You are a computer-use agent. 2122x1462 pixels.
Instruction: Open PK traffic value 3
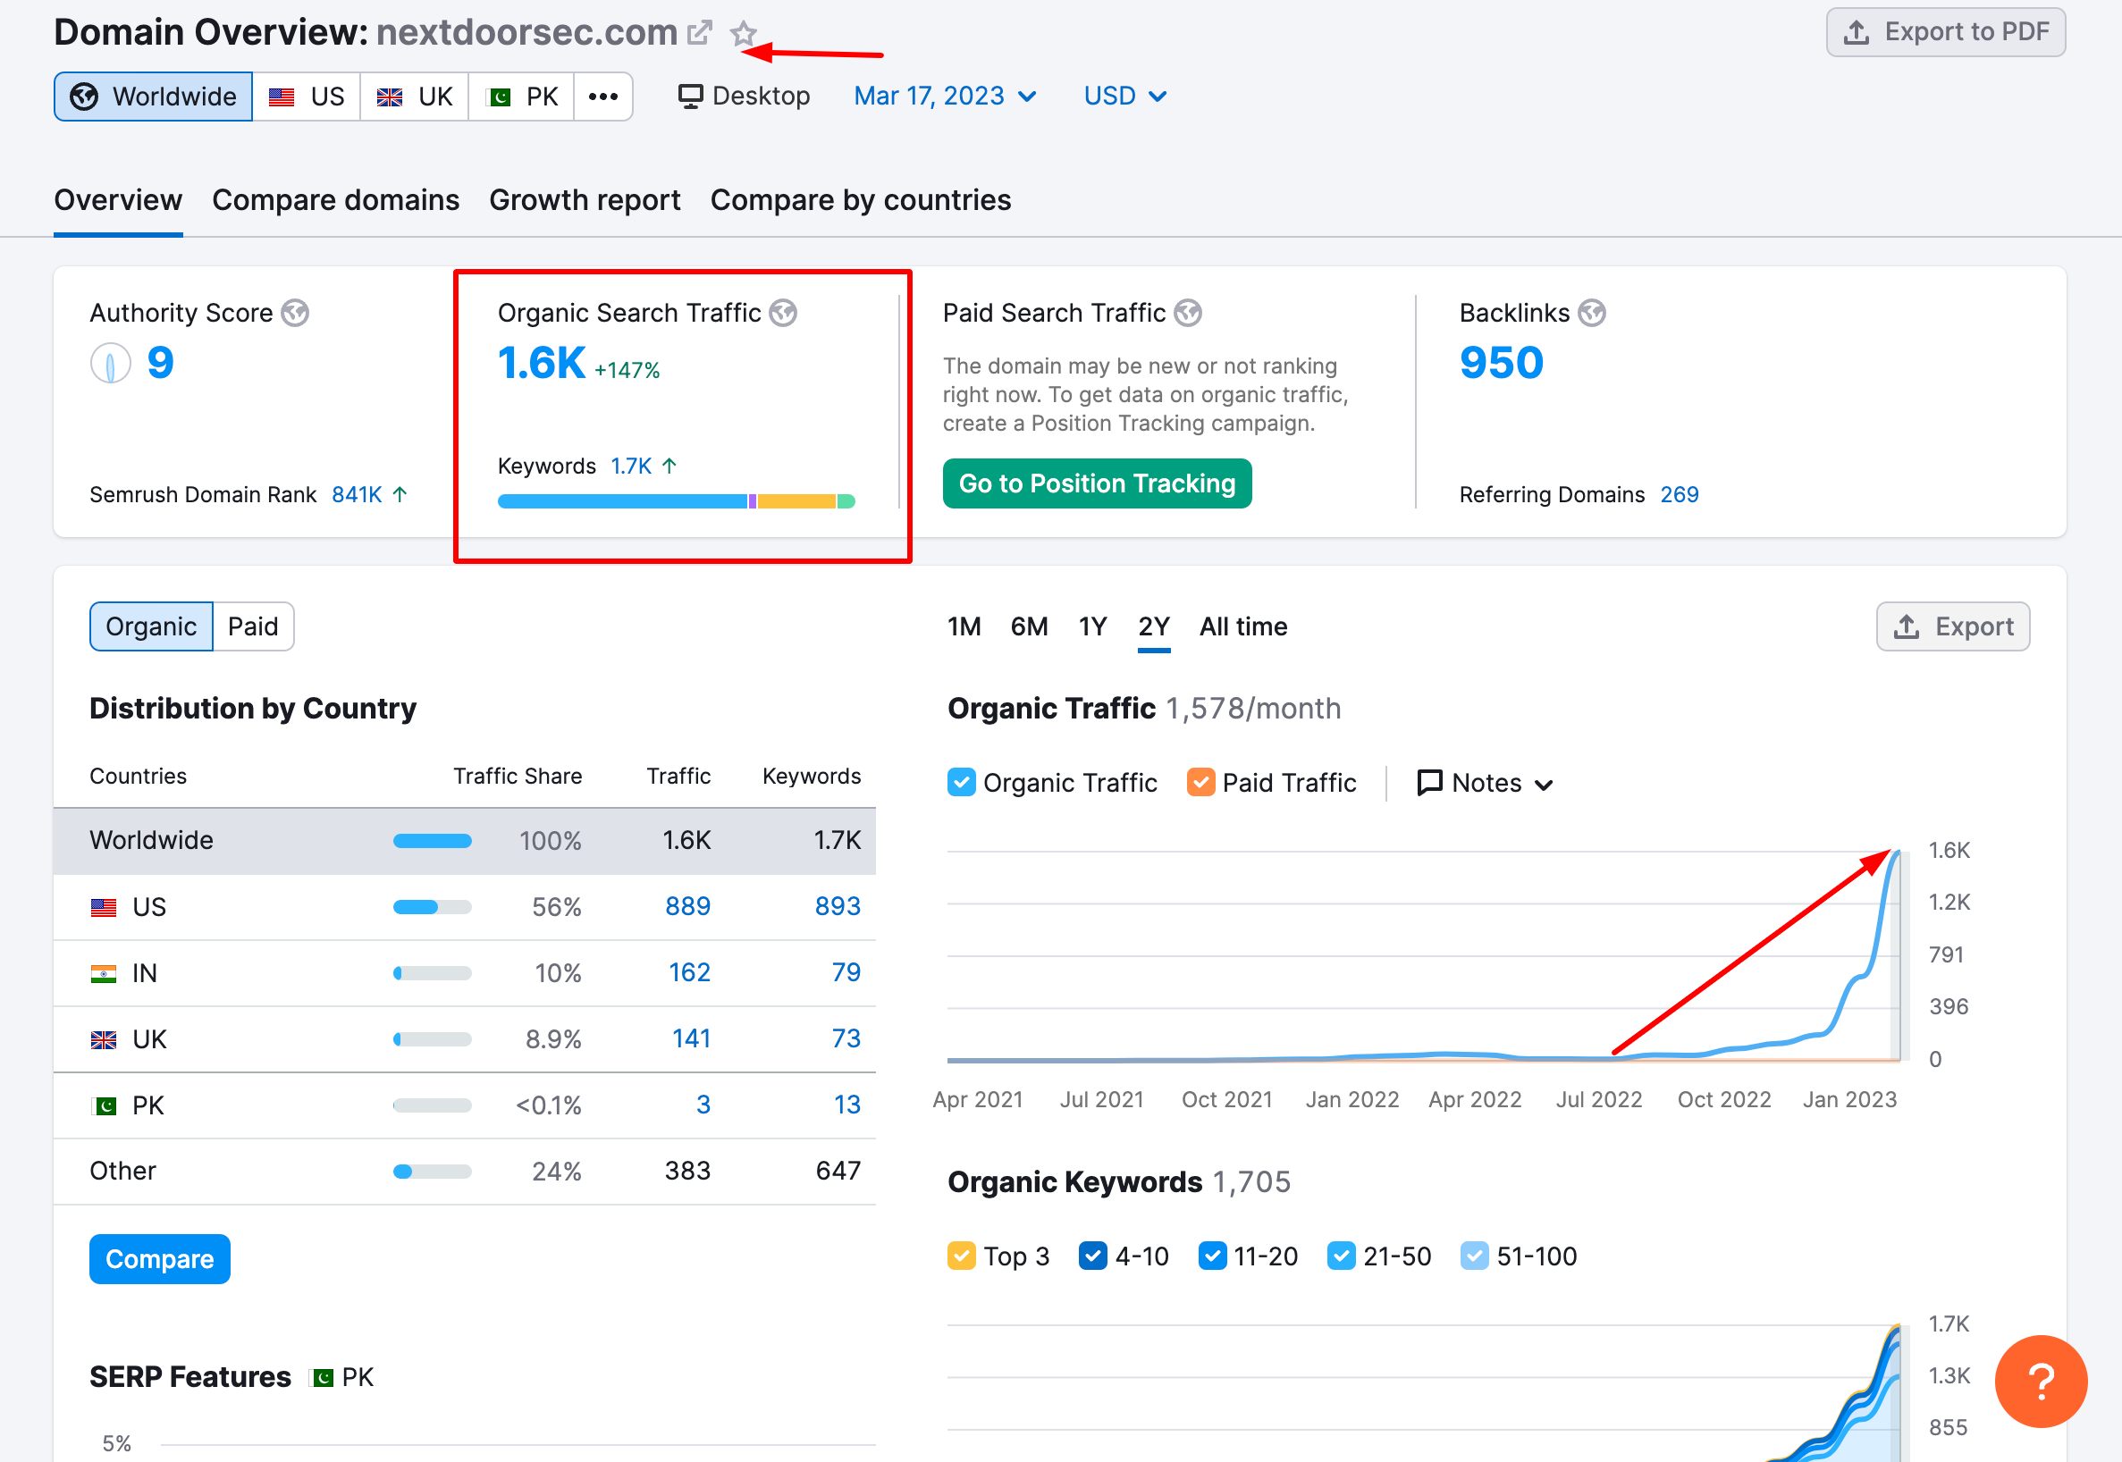[703, 1105]
